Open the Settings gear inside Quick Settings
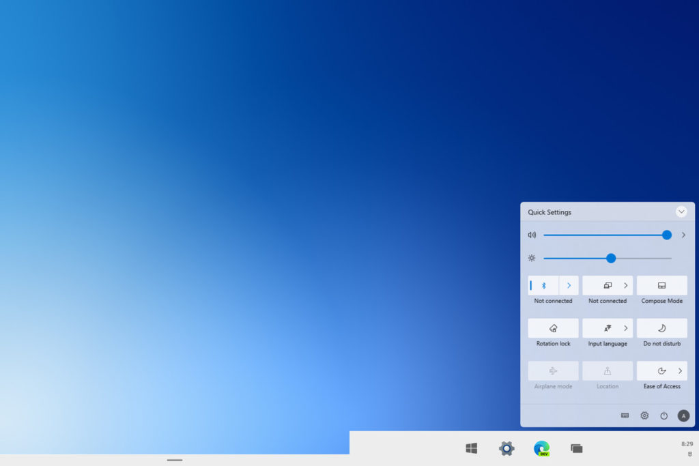699x466 pixels. click(644, 415)
